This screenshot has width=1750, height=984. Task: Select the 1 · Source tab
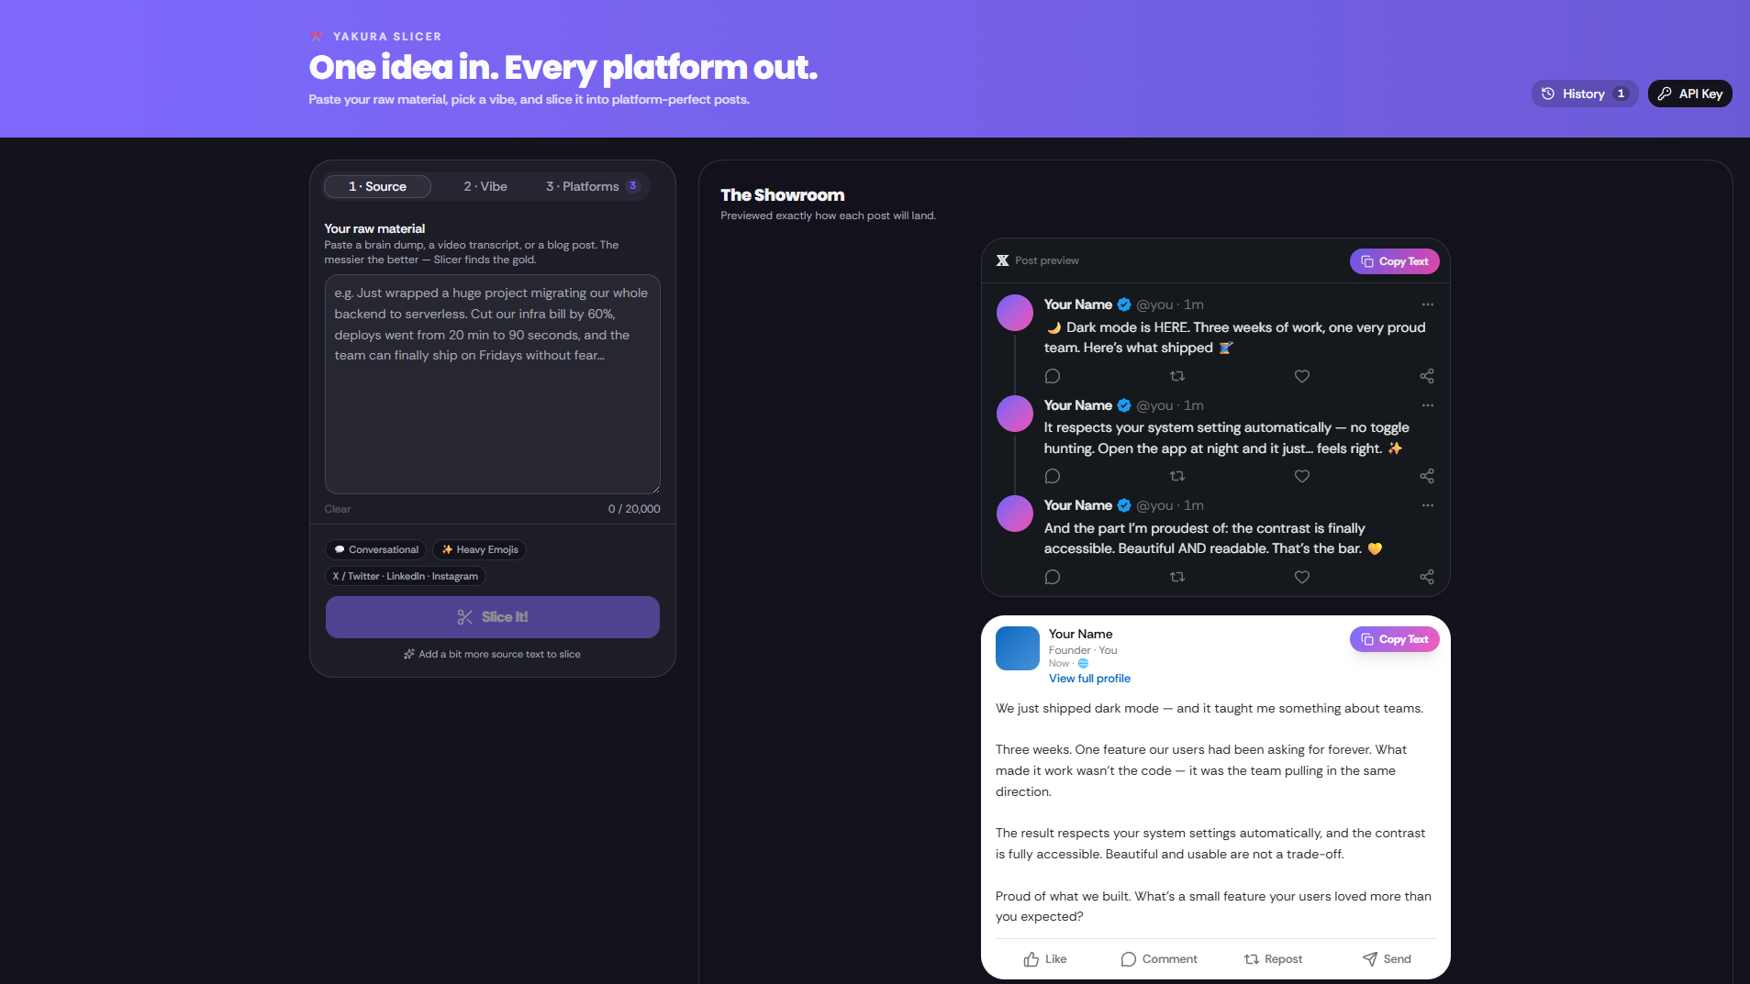tap(377, 186)
